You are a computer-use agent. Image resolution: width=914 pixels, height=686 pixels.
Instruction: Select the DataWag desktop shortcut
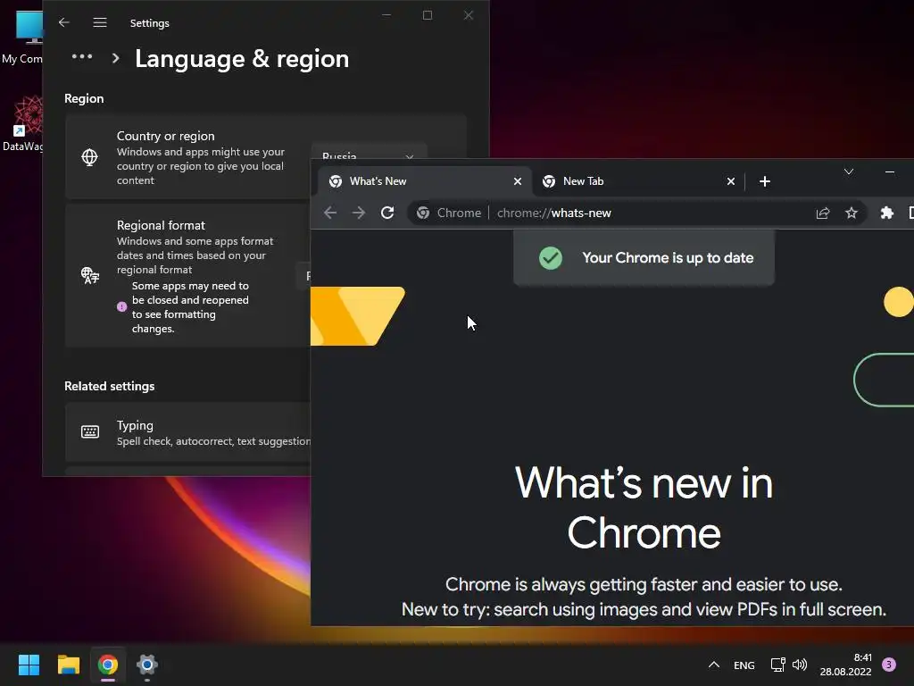click(23, 123)
